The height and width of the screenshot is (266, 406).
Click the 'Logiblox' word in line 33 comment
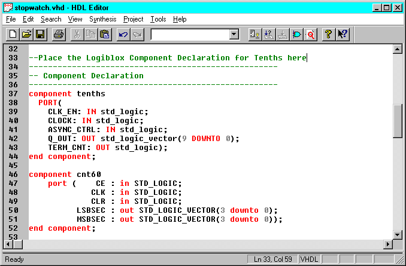click(x=105, y=57)
